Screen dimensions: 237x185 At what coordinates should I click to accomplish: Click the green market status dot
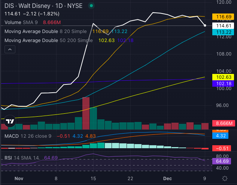92,6
